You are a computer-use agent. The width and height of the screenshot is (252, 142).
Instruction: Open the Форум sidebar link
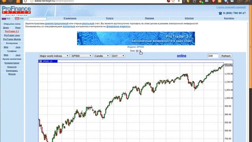[x=12, y=74]
